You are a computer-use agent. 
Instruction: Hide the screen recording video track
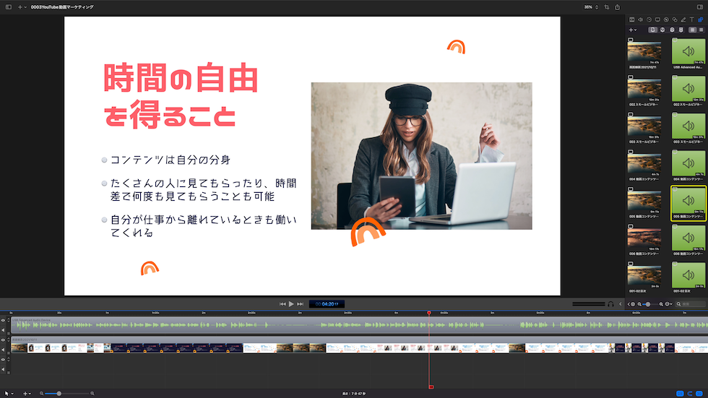(x=3, y=340)
